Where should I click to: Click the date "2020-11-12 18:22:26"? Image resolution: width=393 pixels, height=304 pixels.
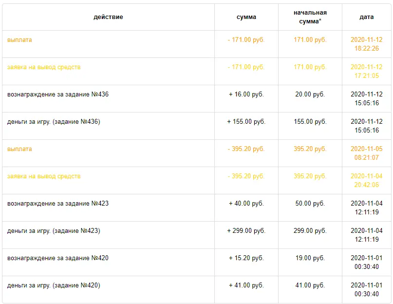click(366, 44)
